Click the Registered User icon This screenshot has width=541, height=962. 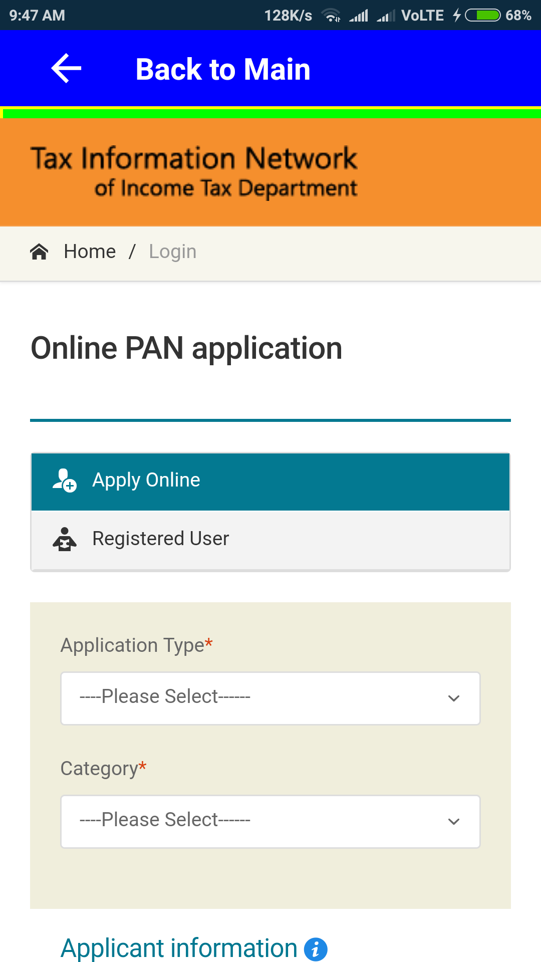(x=64, y=539)
